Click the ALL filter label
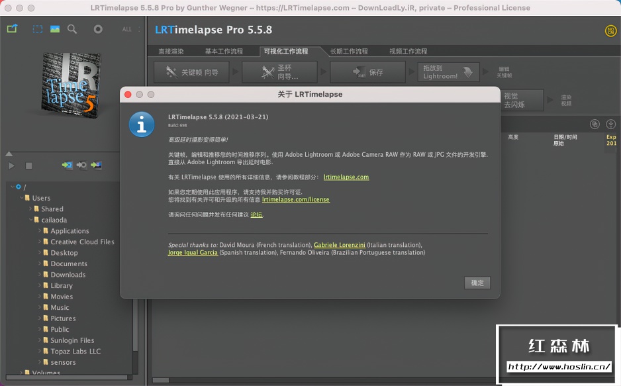This screenshot has width=621, height=386. [126, 29]
